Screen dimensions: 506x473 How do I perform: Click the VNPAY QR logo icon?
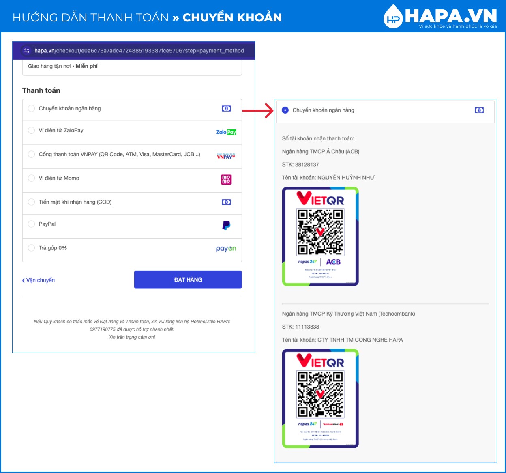(x=226, y=156)
